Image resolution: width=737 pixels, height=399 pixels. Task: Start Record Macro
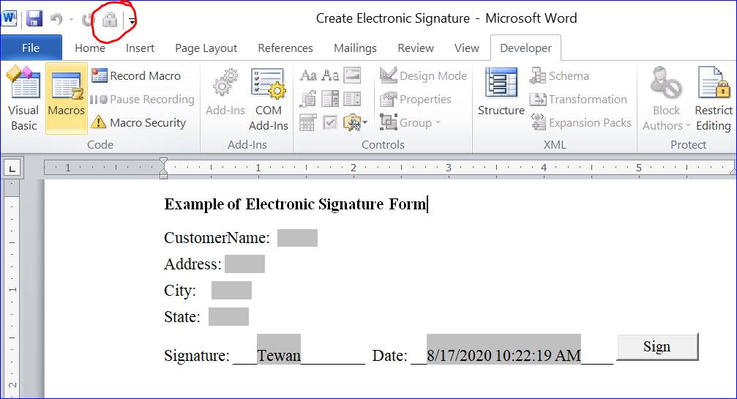tap(136, 75)
